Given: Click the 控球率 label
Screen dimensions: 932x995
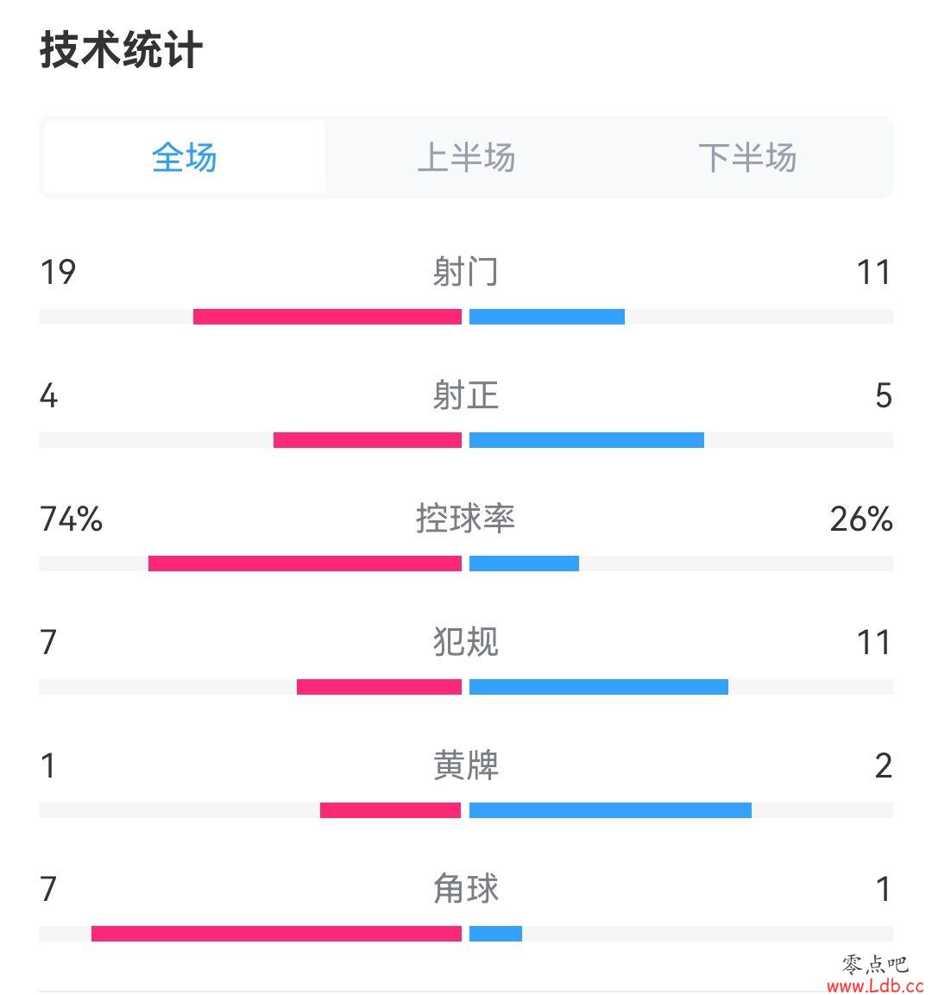Looking at the screenshot, I should click(466, 519).
